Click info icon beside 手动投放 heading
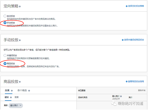Image resolution: width=148 pixels, height=110 pixels. click(x=20, y=40)
